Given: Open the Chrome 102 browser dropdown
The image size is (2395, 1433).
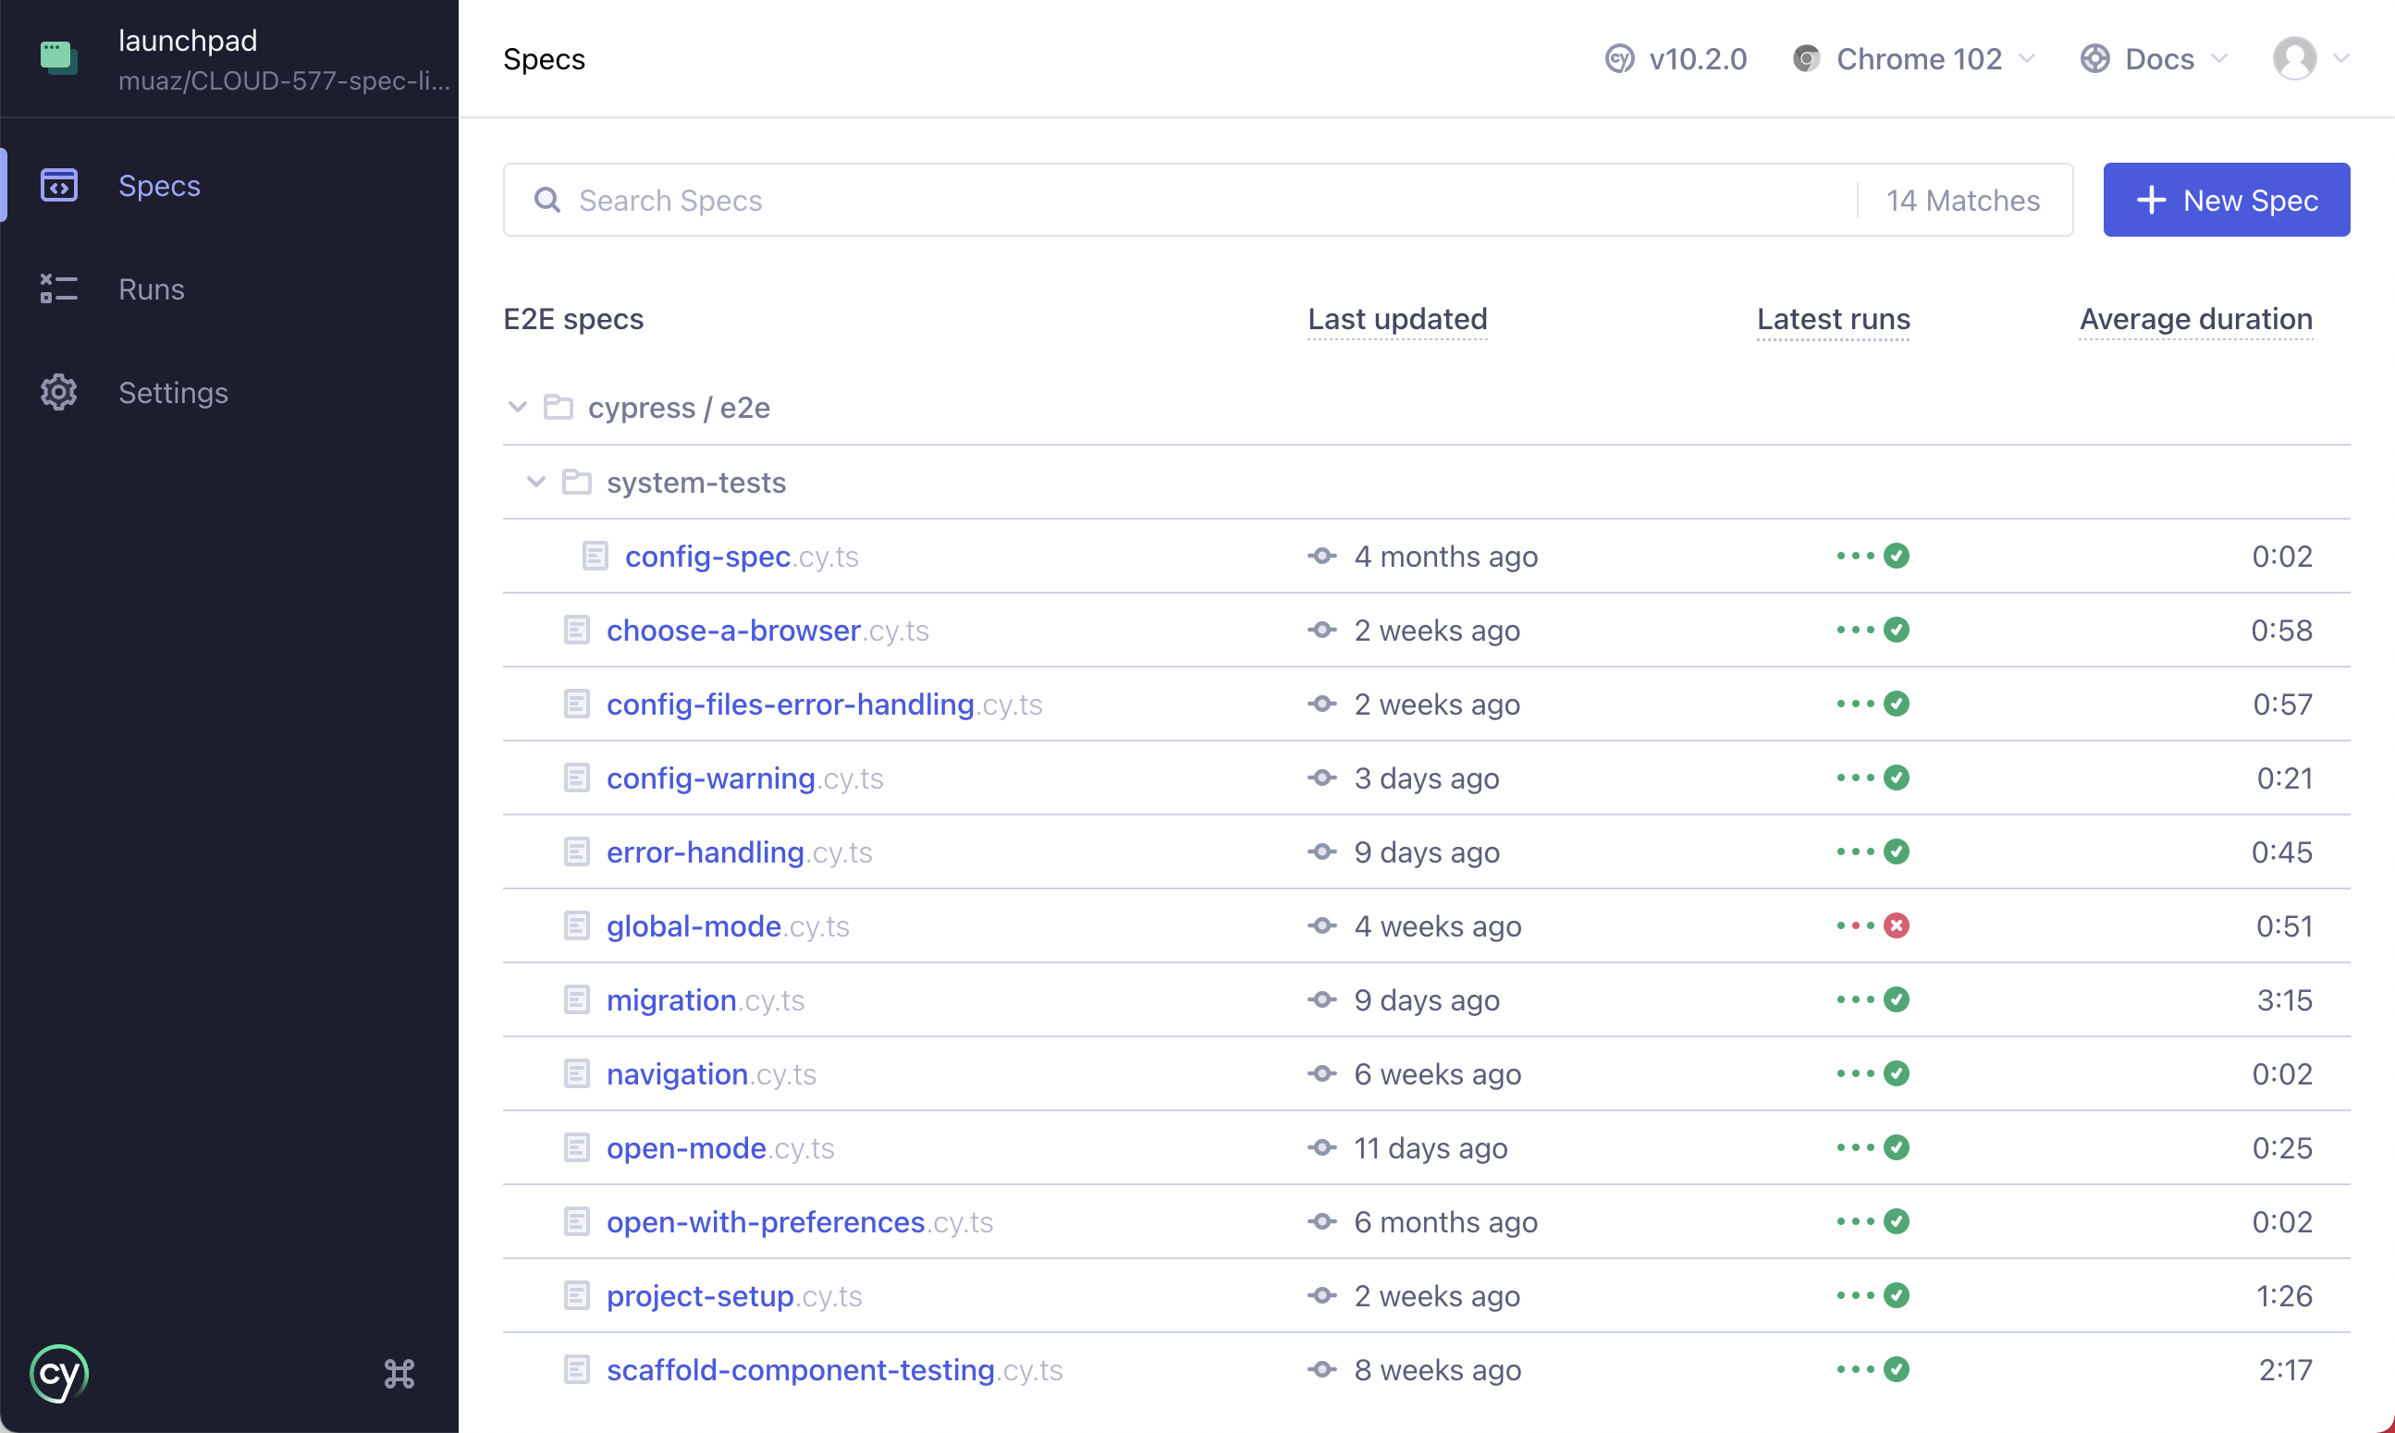Looking at the screenshot, I should pyautogui.click(x=1916, y=59).
